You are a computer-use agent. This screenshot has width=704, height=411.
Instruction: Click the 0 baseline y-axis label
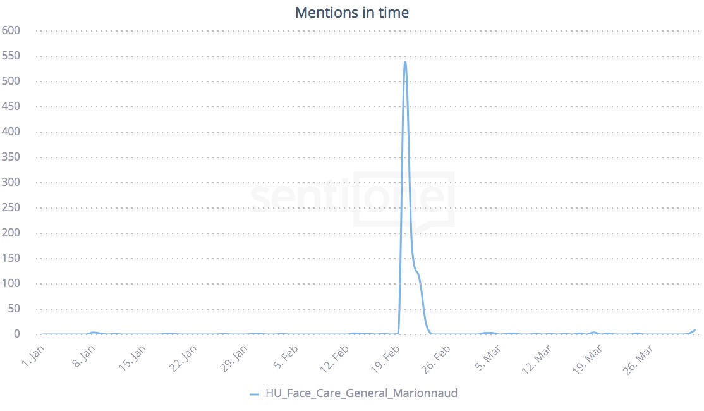pos(18,334)
